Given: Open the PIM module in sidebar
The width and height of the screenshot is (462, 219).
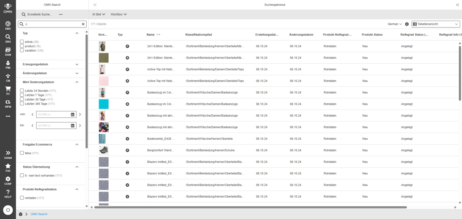Looking at the screenshot, I should point(8,64).
